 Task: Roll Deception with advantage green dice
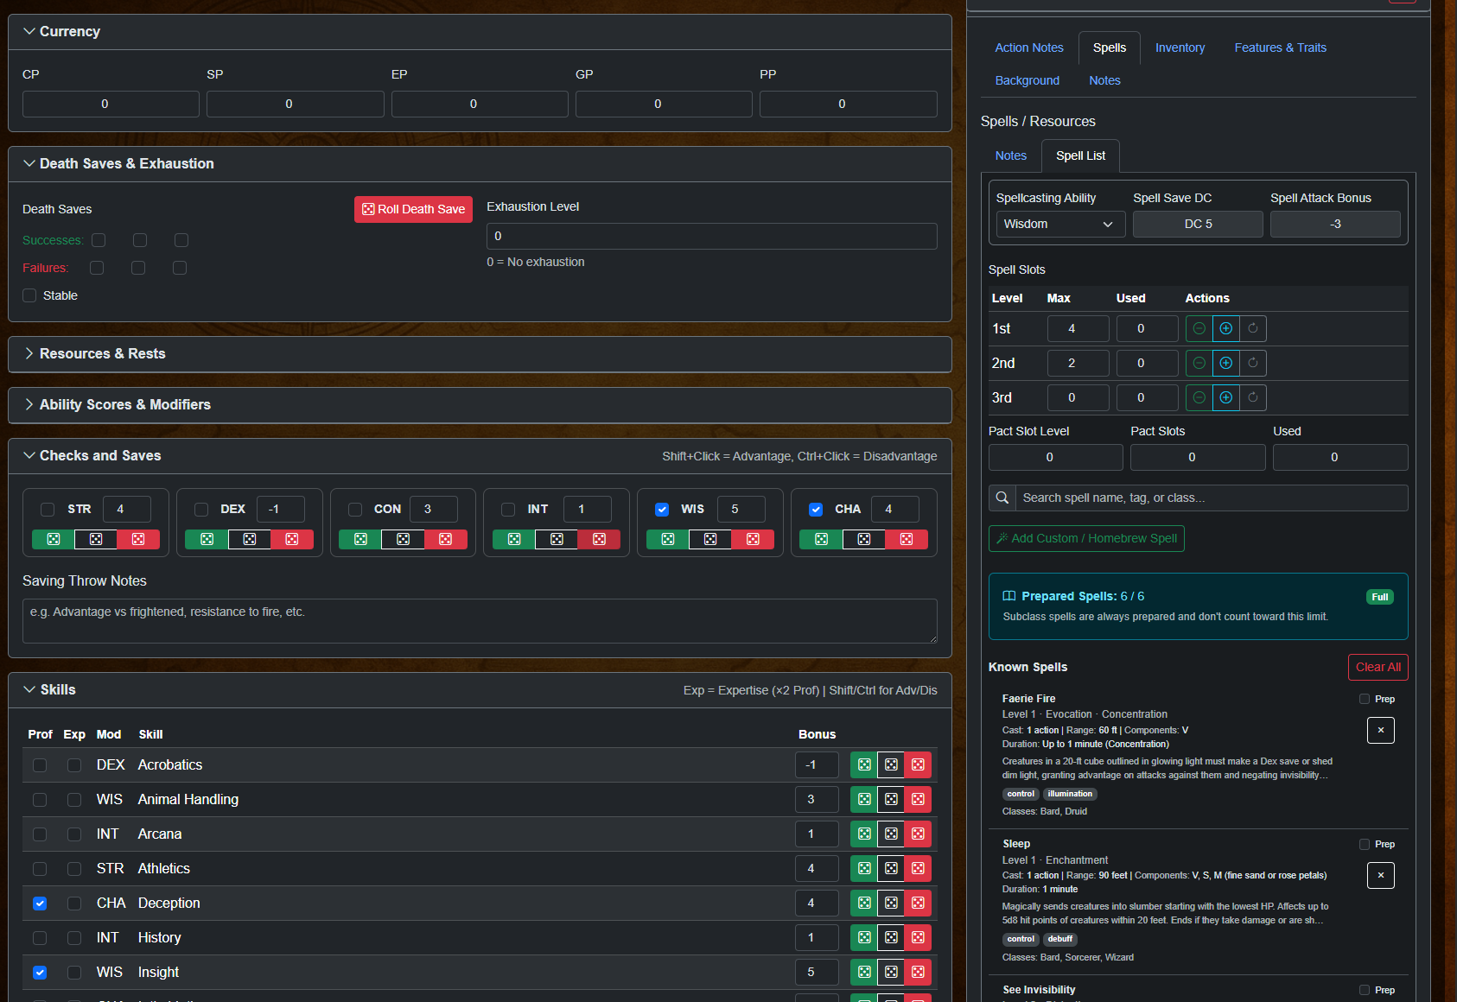tap(864, 903)
